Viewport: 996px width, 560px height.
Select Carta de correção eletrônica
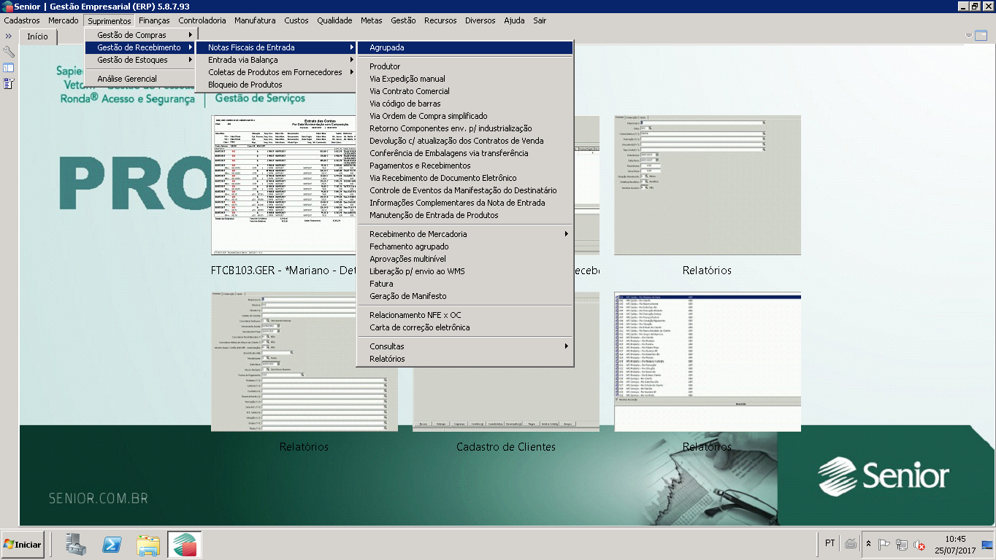(x=465, y=327)
